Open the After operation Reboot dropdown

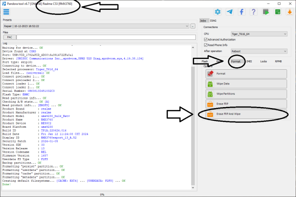pyautogui.click(x=259, y=51)
